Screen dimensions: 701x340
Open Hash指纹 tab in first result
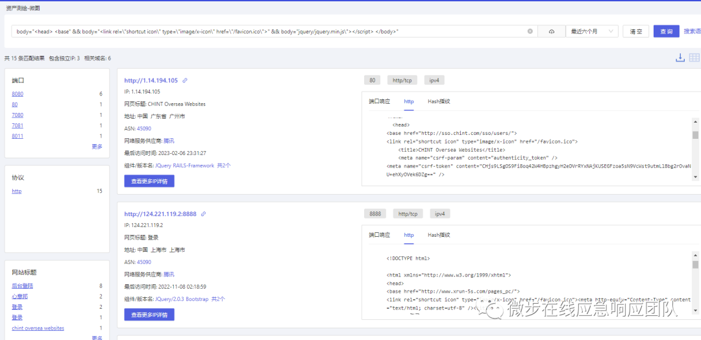(x=439, y=101)
